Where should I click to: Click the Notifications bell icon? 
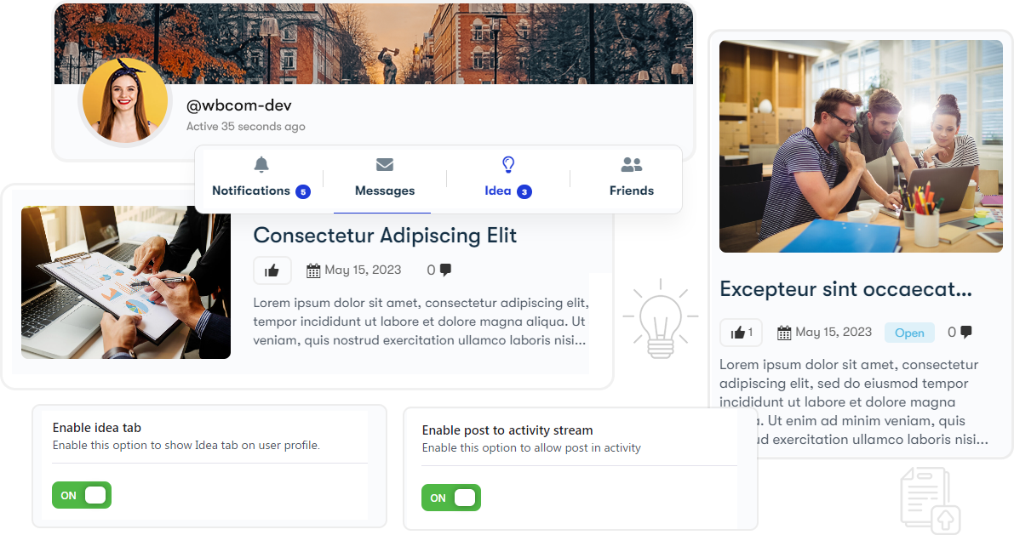tap(261, 164)
